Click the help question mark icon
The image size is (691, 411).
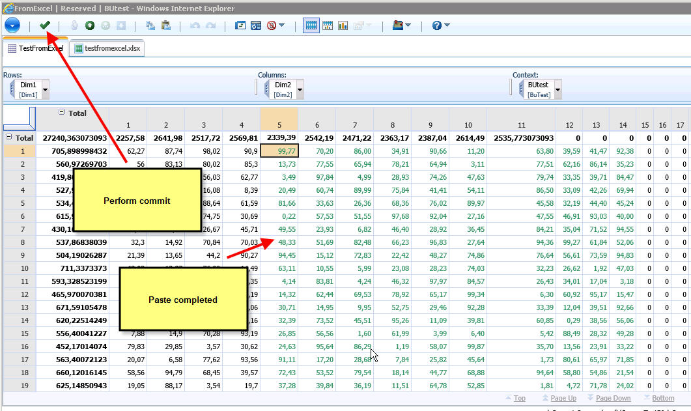click(437, 25)
